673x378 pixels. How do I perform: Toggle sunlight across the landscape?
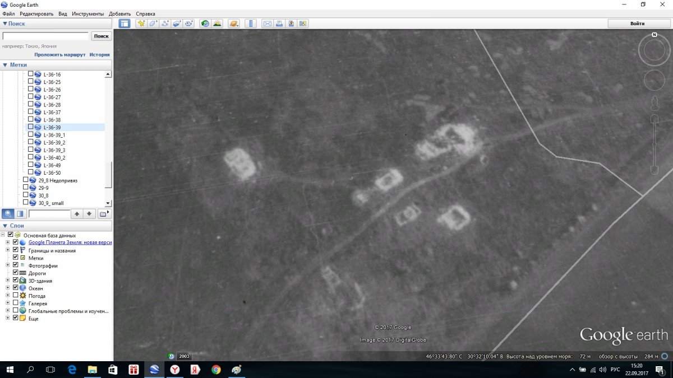217,24
